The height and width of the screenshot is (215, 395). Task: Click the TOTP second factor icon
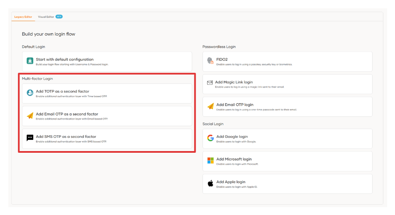[30, 93]
